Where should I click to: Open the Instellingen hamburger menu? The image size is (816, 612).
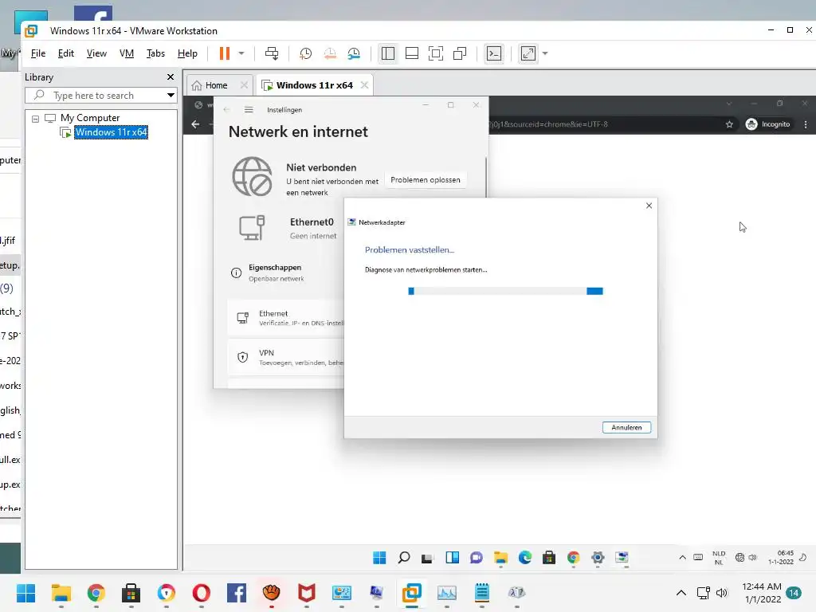click(x=249, y=109)
